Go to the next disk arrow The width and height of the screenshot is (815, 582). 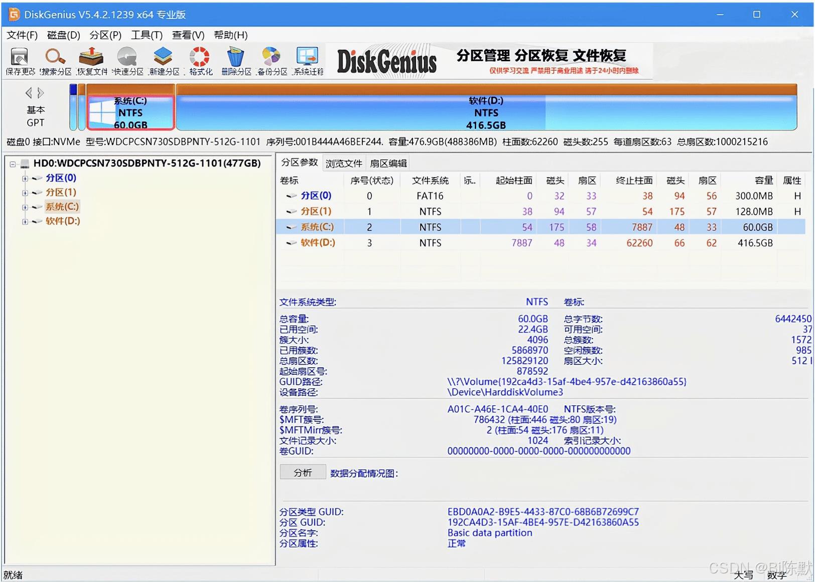click(x=41, y=93)
